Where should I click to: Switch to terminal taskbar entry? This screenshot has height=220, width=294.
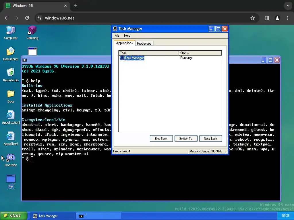pyautogui.click(x=99, y=216)
